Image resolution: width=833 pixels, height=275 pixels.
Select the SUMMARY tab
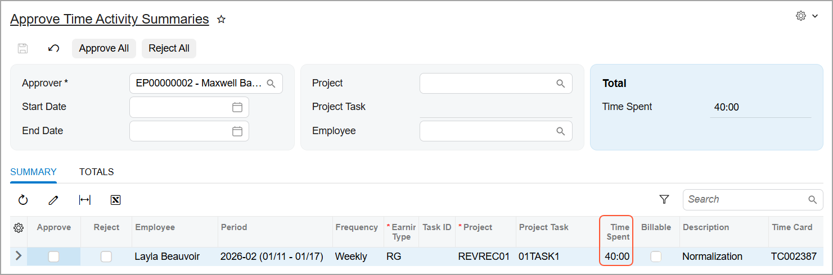[34, 172]
